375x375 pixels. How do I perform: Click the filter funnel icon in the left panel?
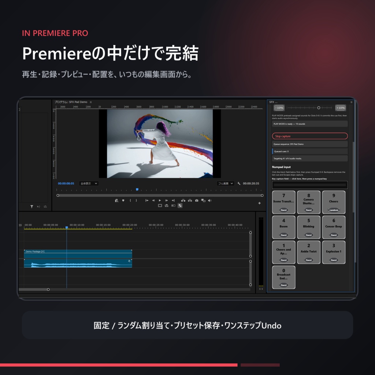[x=31, y=207]
